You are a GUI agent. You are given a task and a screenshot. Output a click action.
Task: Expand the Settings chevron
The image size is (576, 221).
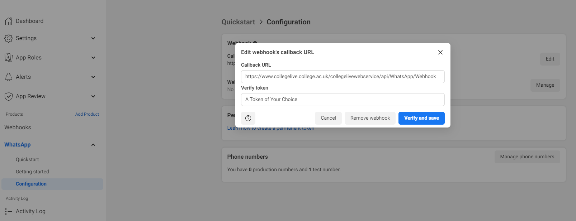(93, 38)
